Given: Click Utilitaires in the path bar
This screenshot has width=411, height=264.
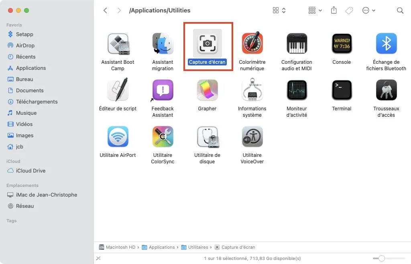Looking at the screenshot, I should pos(195,247).
